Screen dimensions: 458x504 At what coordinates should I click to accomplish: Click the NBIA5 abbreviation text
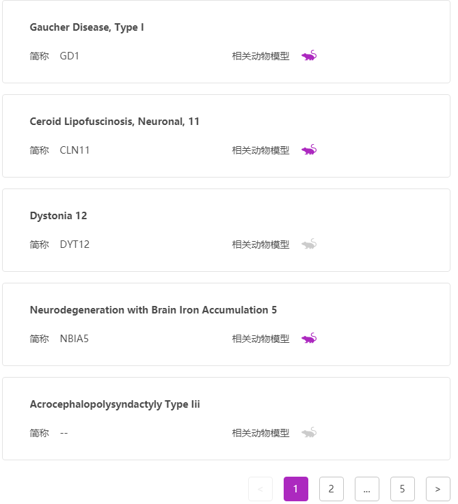[74, 339]
